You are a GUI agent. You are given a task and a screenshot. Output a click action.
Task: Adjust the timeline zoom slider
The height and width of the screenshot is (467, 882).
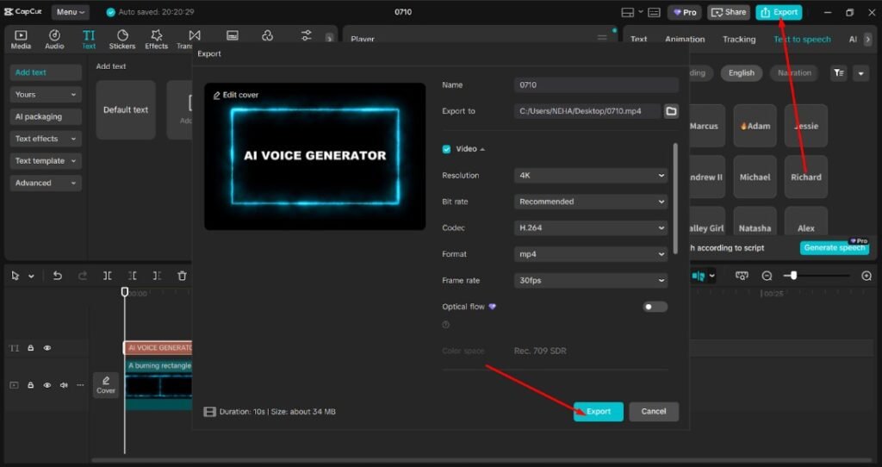(x=793, y=276)
